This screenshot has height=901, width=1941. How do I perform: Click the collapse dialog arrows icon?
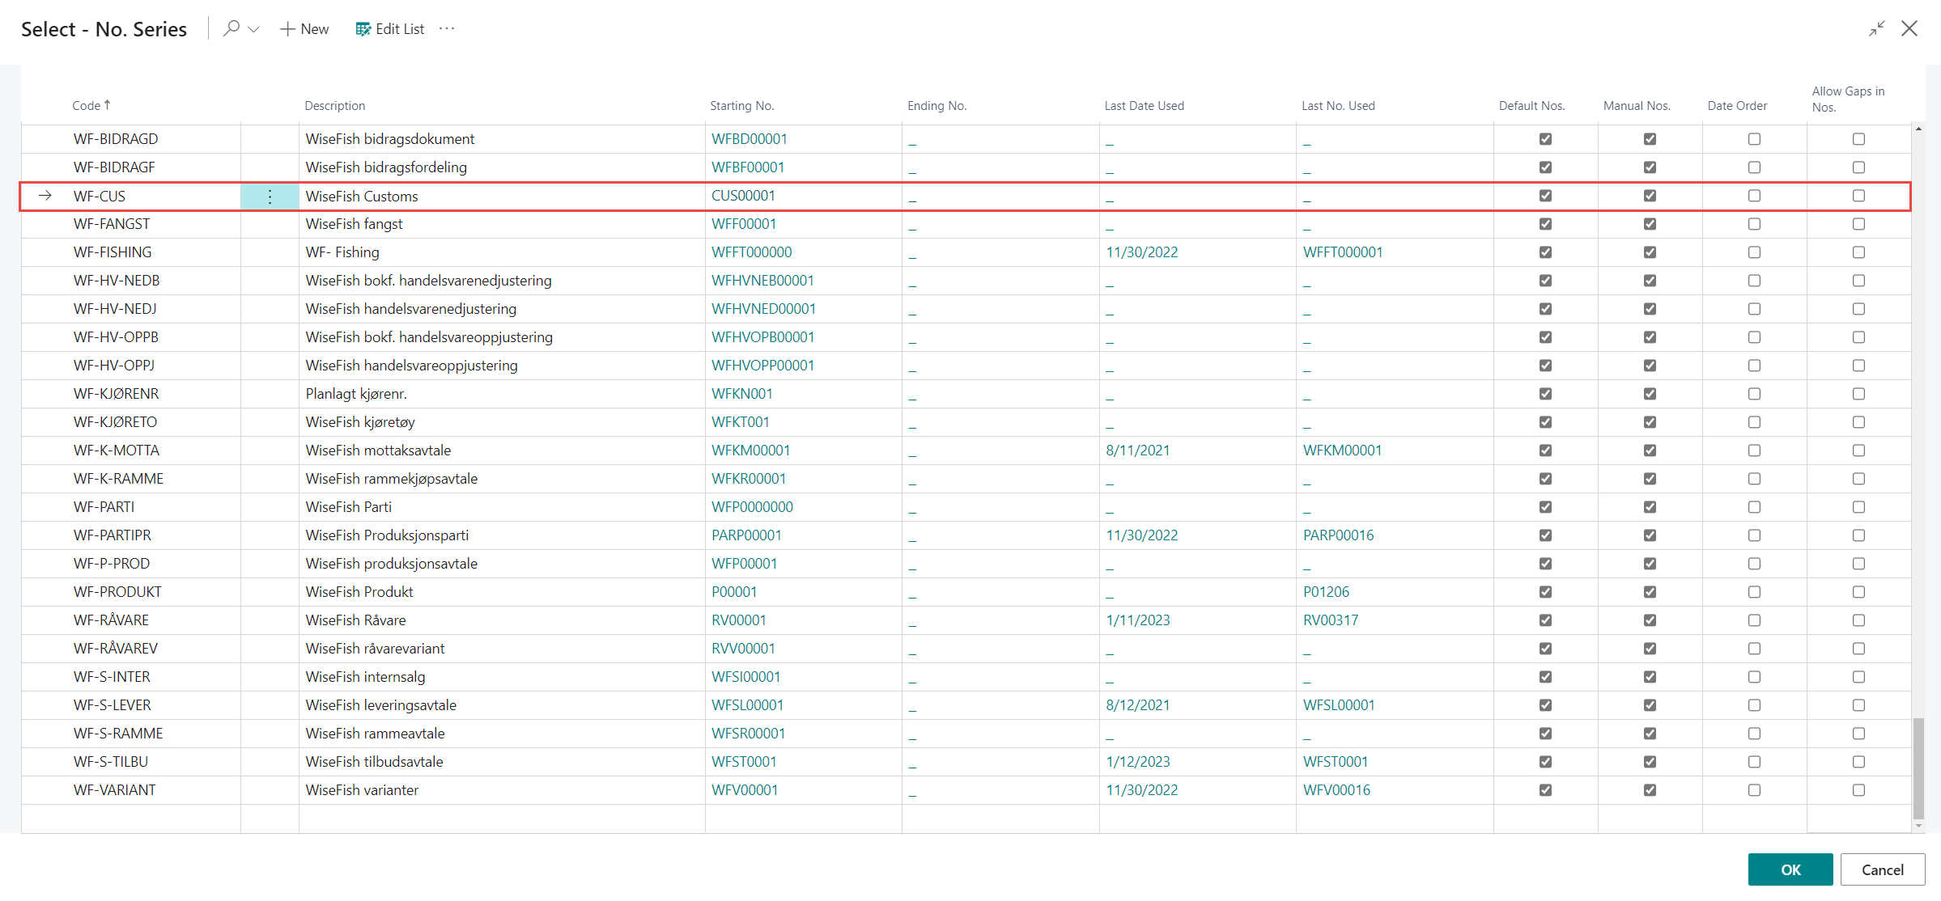pyautogui.click(x=1877, y=28)
